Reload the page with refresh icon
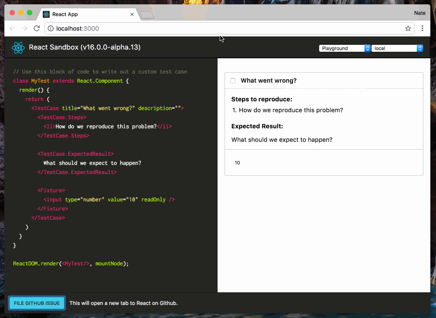436x318 pixels. click(x=37, y=28)
